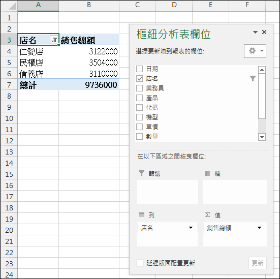The width and height of the screenshot is (280, 279).
Task: Open the 銷售總額 dropdown in 值 area
Action: tap(259, 228)
